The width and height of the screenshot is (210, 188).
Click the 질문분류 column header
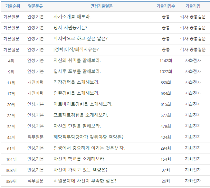[x=35, y=6]
